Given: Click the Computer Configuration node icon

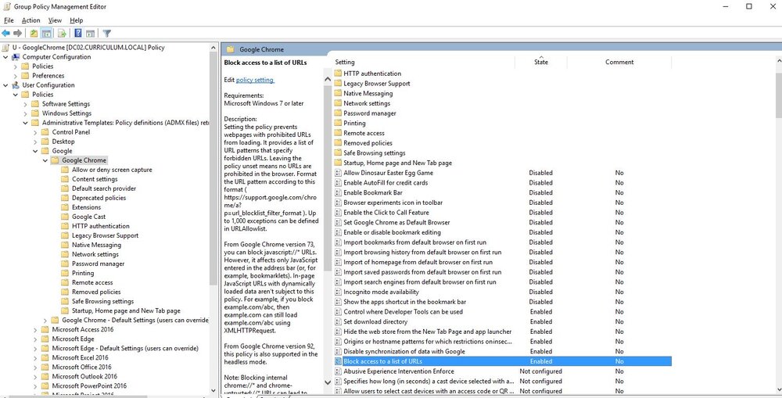Looking at the screenshot, I should pos(16,57).
